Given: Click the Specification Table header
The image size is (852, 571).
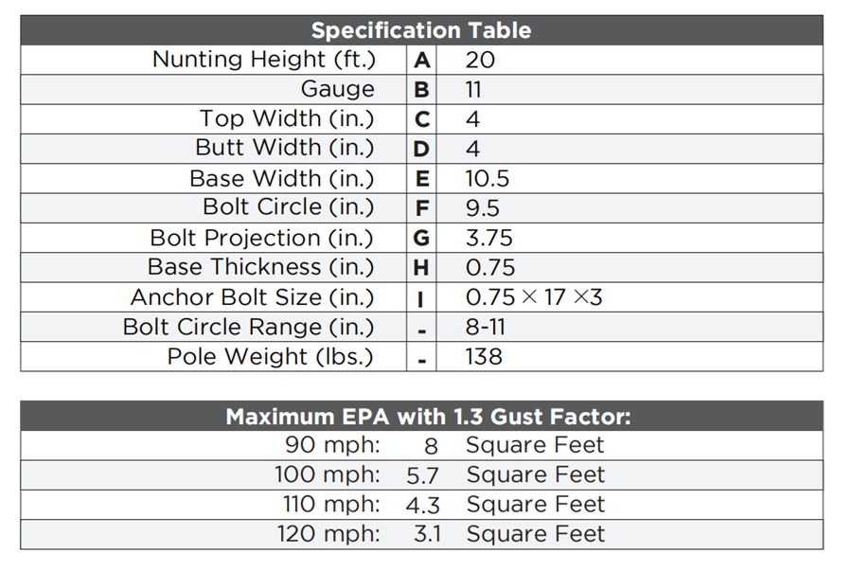Looking at the screenshot, I should click(x=421, y=30).
